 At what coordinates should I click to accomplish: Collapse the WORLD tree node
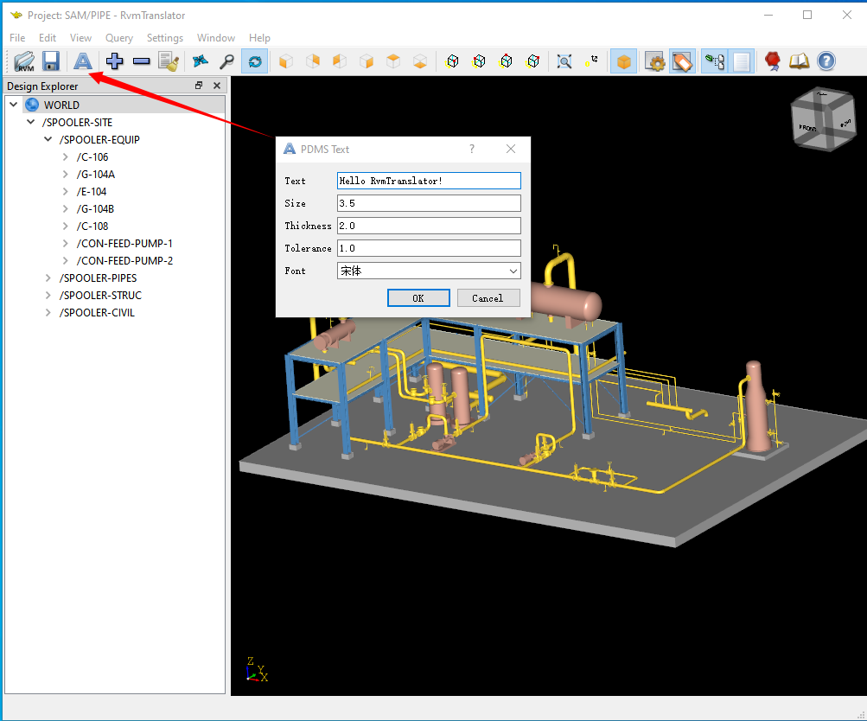point(14,105)
